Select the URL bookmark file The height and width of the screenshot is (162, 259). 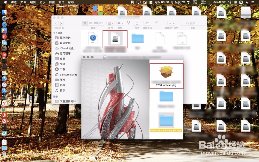point(92,38)
